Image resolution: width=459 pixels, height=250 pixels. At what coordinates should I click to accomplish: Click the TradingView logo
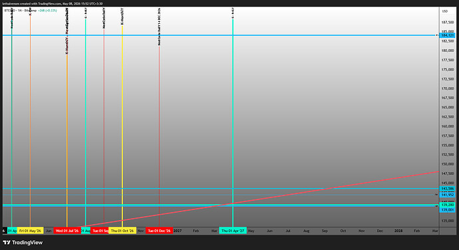[23, 243]
